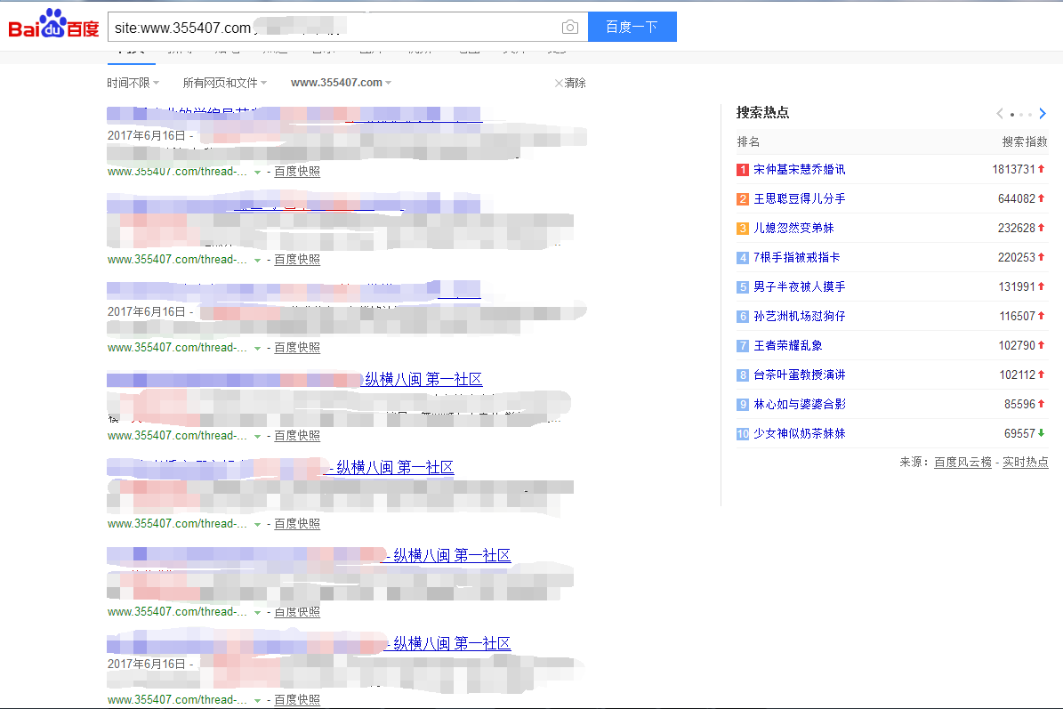This screenshot has height=709, width=1063.
Task: Click the orange rank badge 3 beside 儿媳忽然变弟妹
Action: pyautogui.click(x=742, y=228)
